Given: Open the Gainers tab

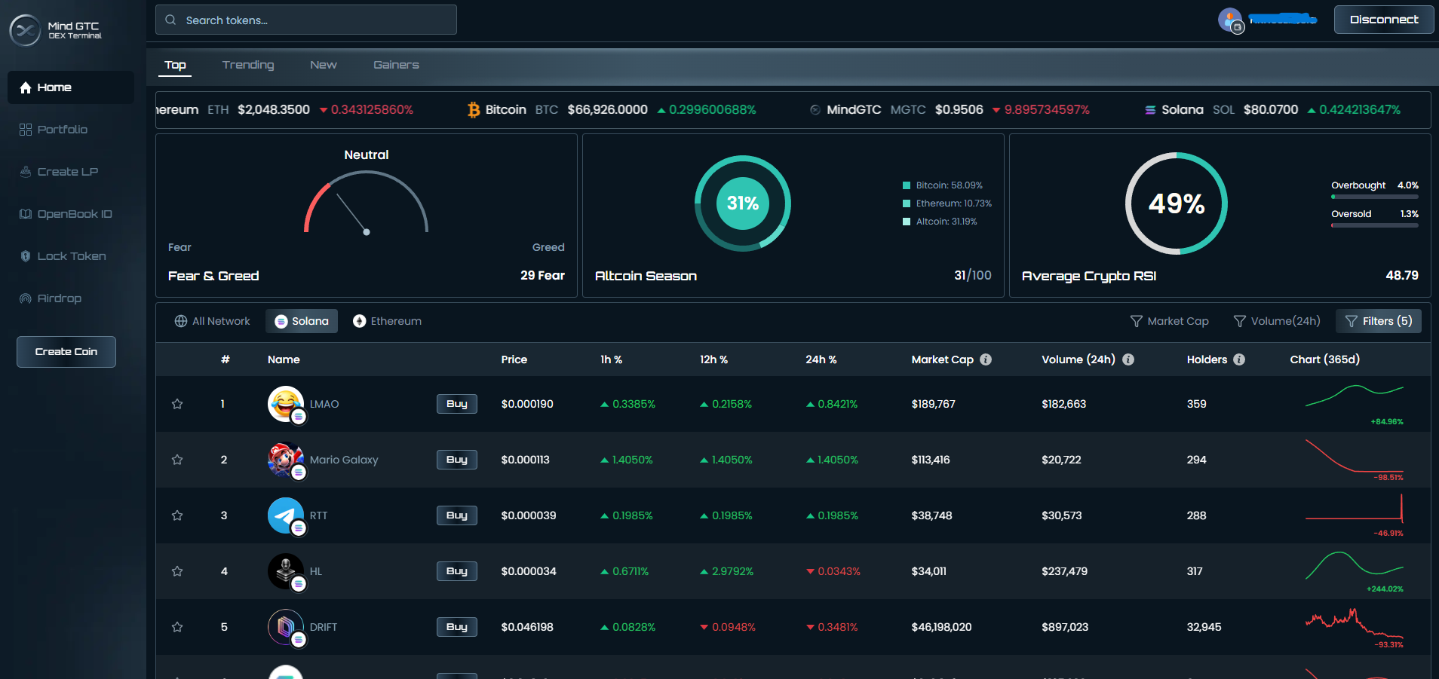Looking at the screenshot, I should point(396,65).
